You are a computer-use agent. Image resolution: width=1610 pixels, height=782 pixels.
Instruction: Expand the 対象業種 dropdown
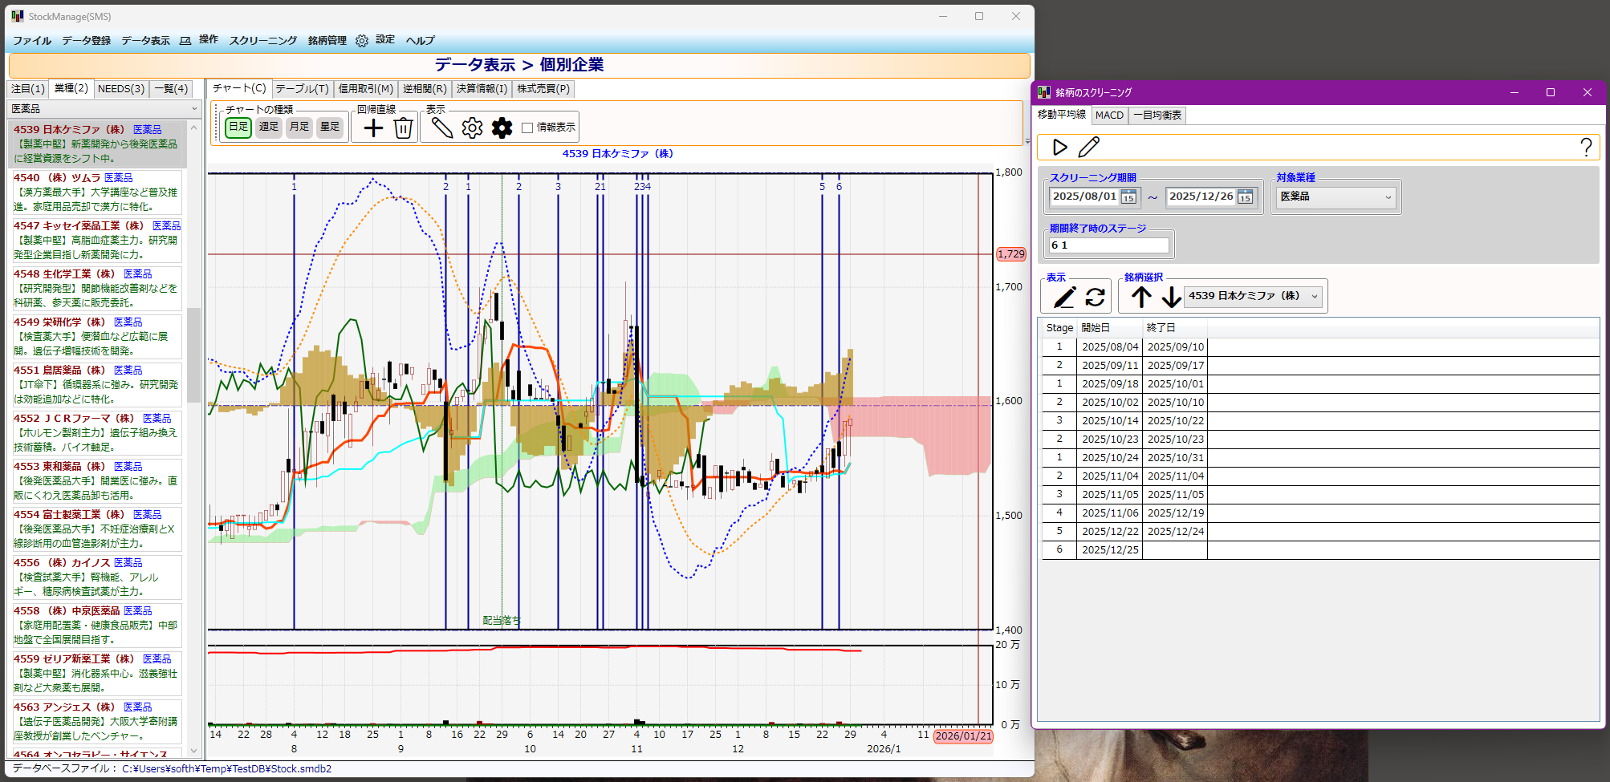point(1336,197)
